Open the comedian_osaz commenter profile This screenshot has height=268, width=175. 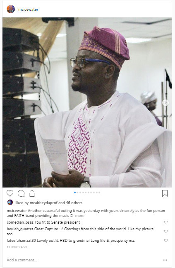point(20,222)
